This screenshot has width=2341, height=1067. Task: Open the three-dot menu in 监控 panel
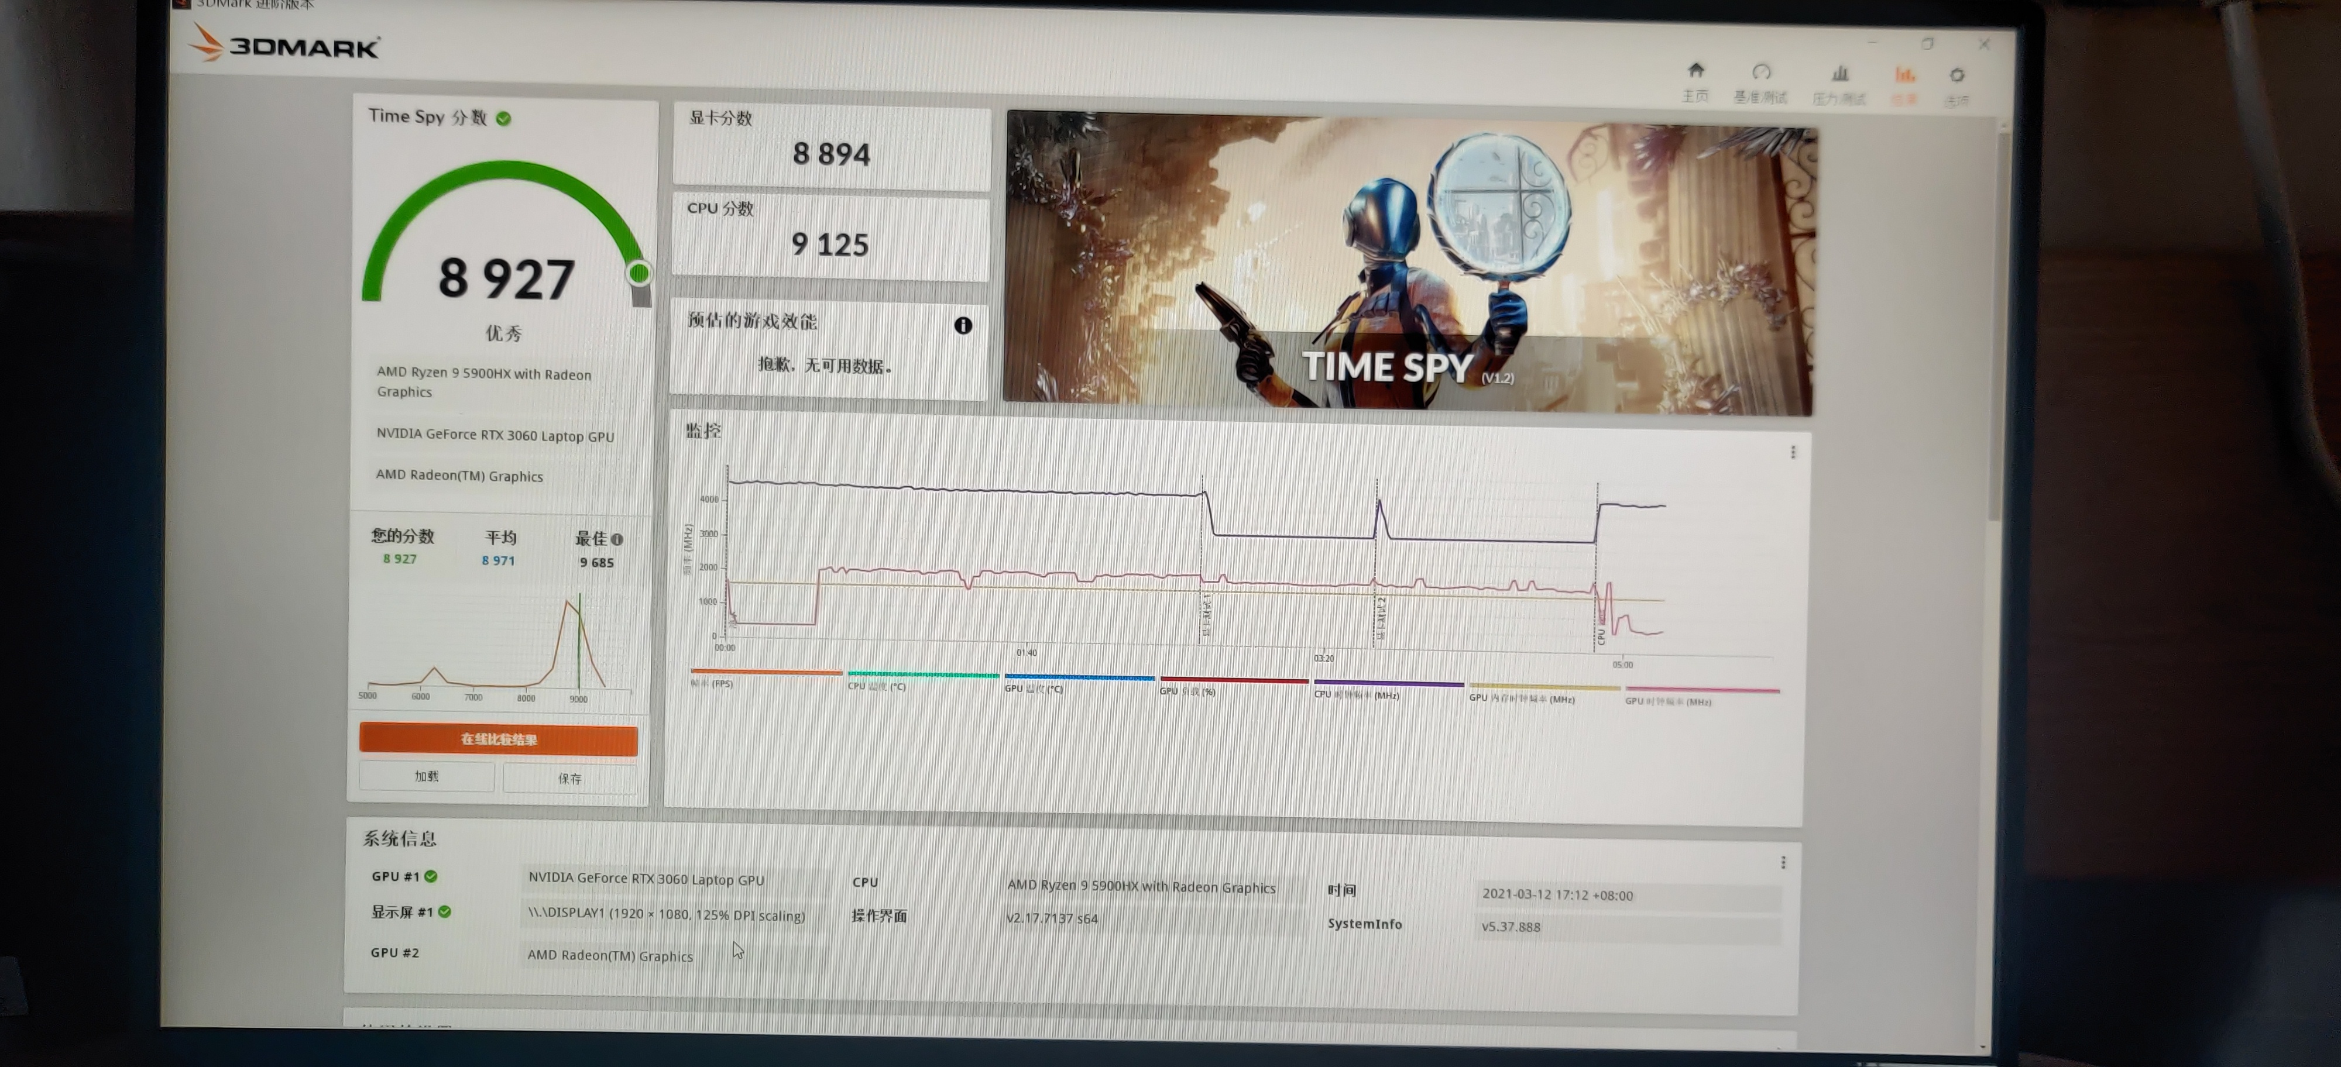(1793, 452)
